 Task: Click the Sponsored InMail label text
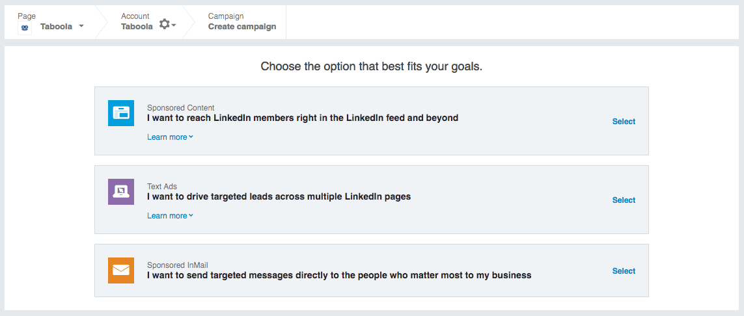pos(178,265)
